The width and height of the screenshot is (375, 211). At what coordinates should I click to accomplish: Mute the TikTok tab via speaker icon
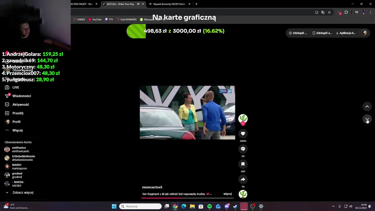[138, 4]
